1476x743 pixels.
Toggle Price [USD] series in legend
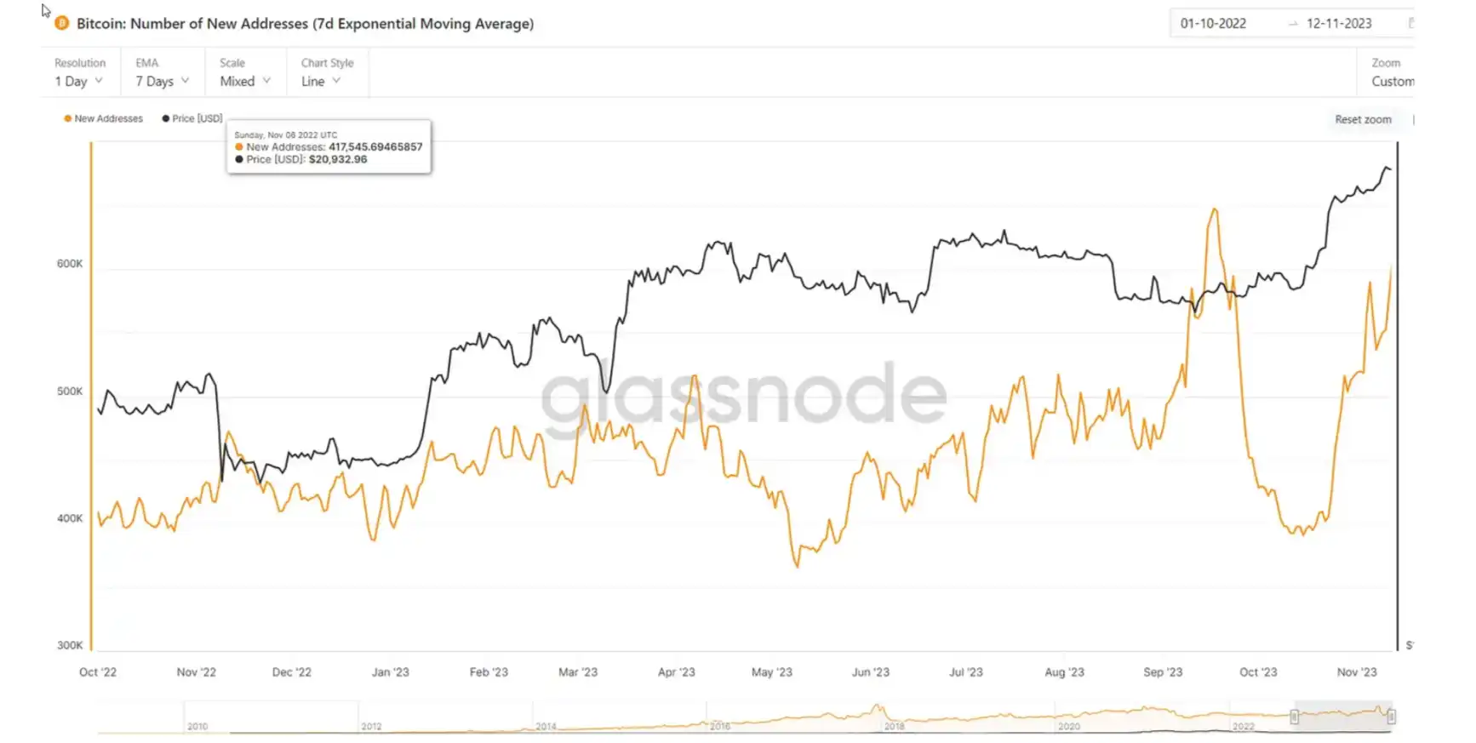coord(192,118)
